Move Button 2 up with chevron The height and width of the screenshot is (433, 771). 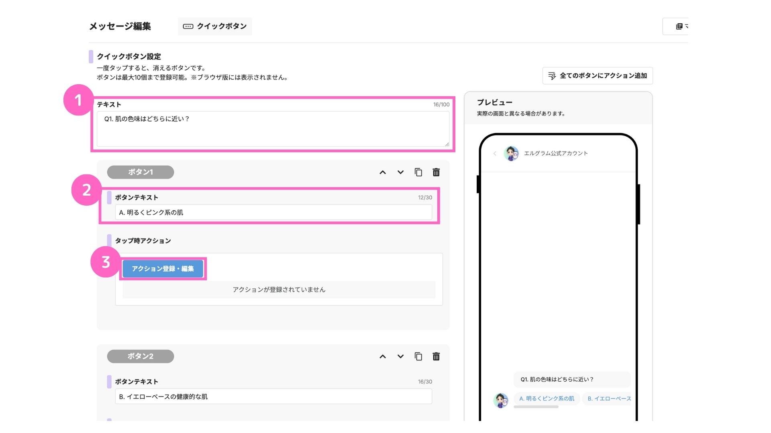point(383,356)
